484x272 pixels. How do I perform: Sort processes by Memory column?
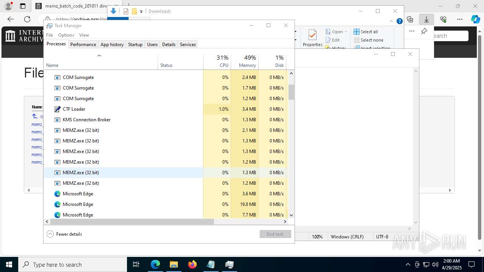coord(245,62)
